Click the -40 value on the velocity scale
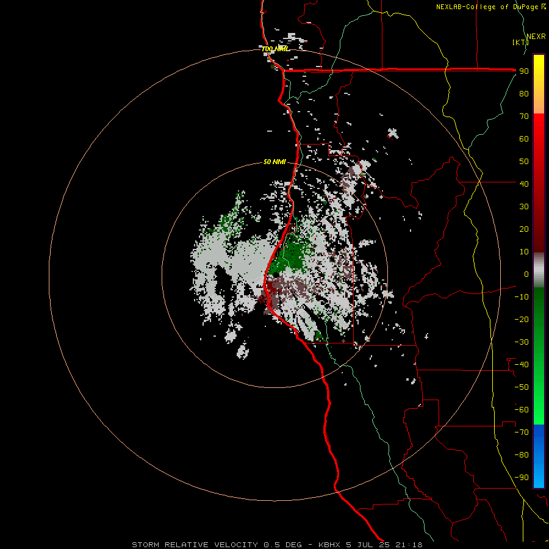 (522, 365)
